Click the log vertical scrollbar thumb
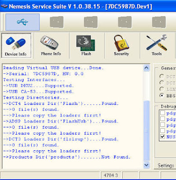The height and width of the screenshot is (180, 176). [x=146, y=130]
